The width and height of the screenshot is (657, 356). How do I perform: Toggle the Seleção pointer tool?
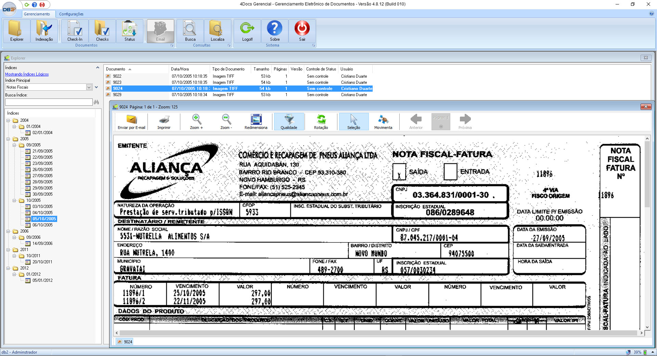coord(354,122)
